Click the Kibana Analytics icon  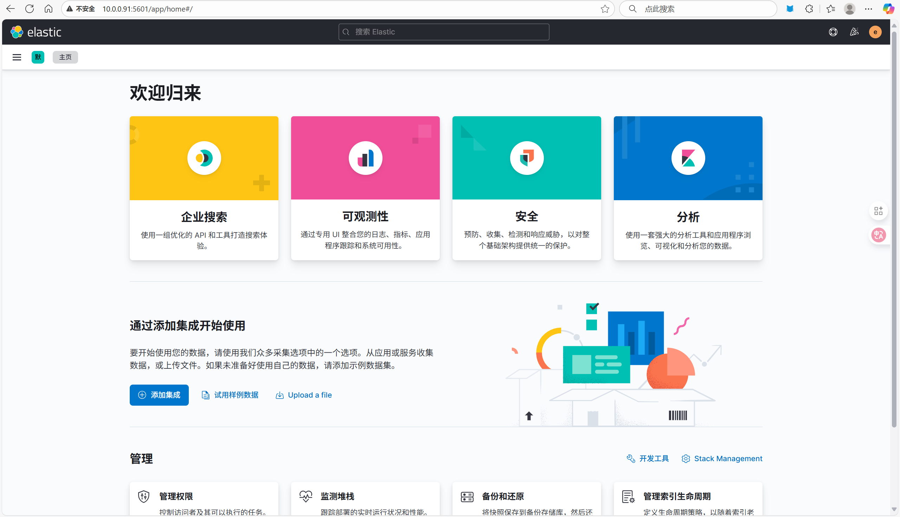point(688,158)
